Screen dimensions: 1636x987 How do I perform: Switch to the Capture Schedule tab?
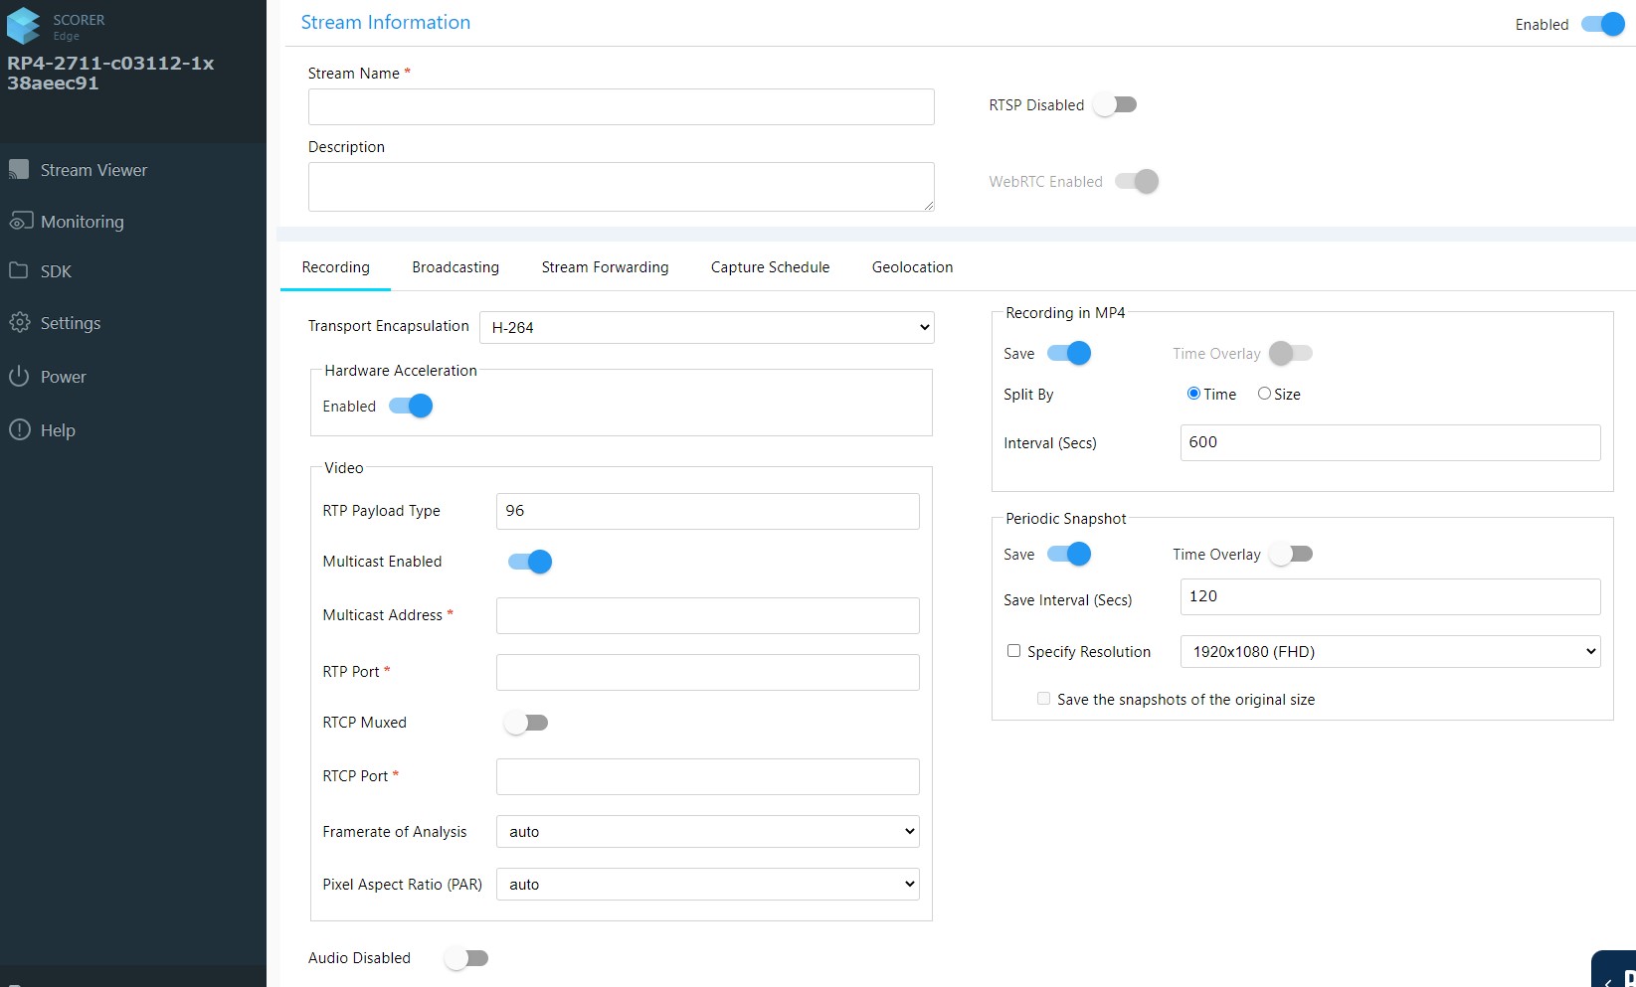click(x=770, y=267)
